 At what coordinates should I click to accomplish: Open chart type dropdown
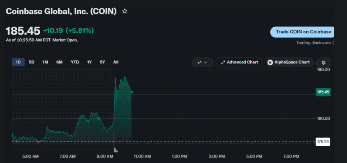202,63
